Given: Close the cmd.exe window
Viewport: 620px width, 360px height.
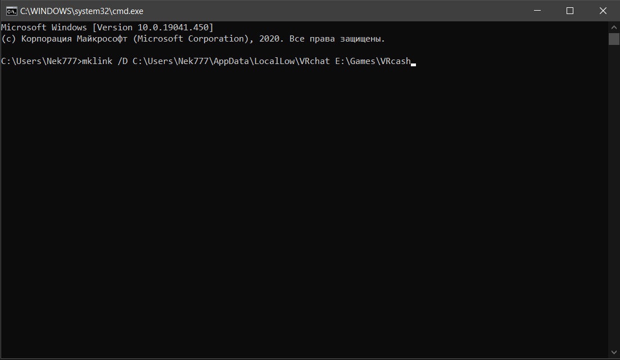Looking at the screenshot, I should 603,11.
